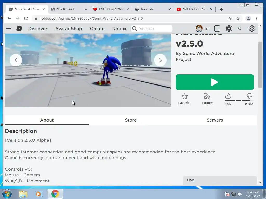Open the Roblox settings gear icon
This screenshot has width=266, height=199.
(252, 29)
